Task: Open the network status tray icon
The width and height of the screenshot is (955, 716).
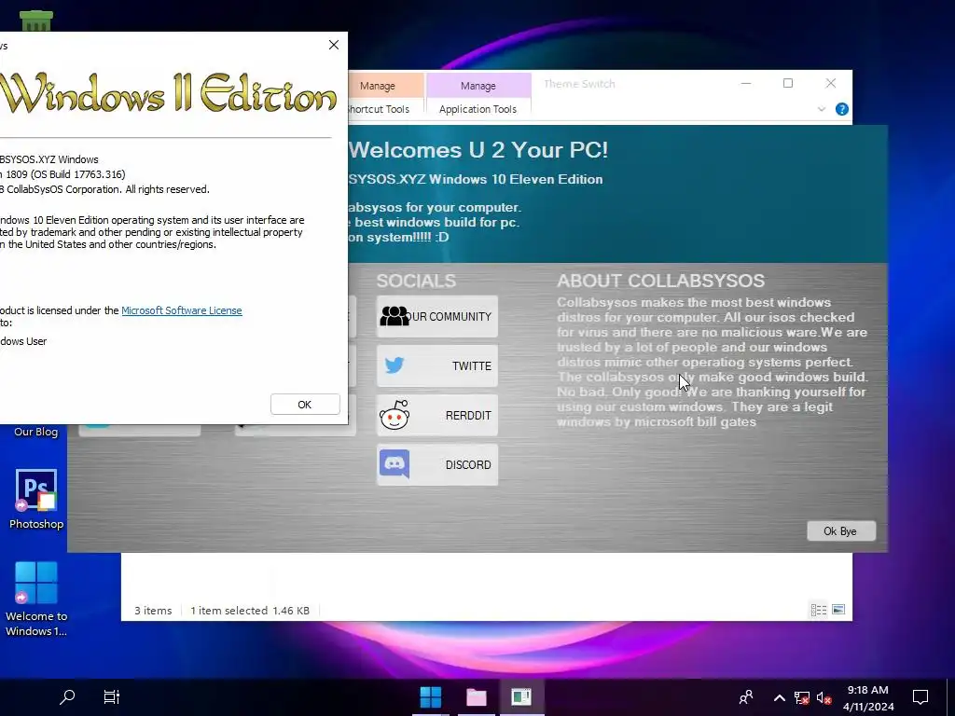Action: point(801,697)
